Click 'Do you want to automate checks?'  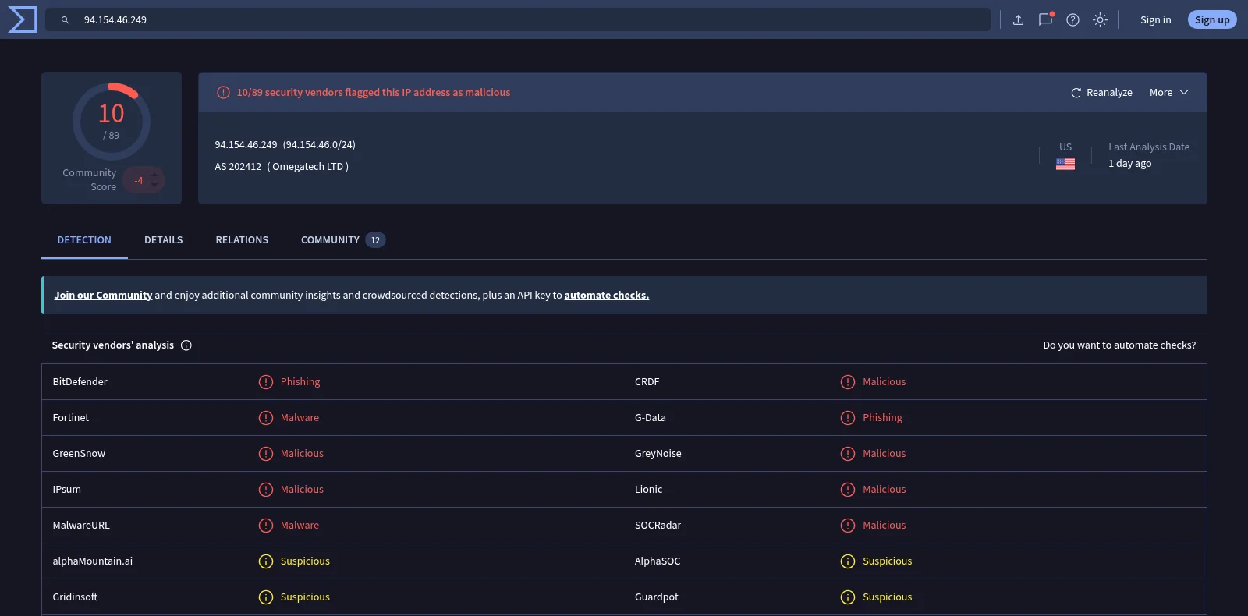point(1119,345)
